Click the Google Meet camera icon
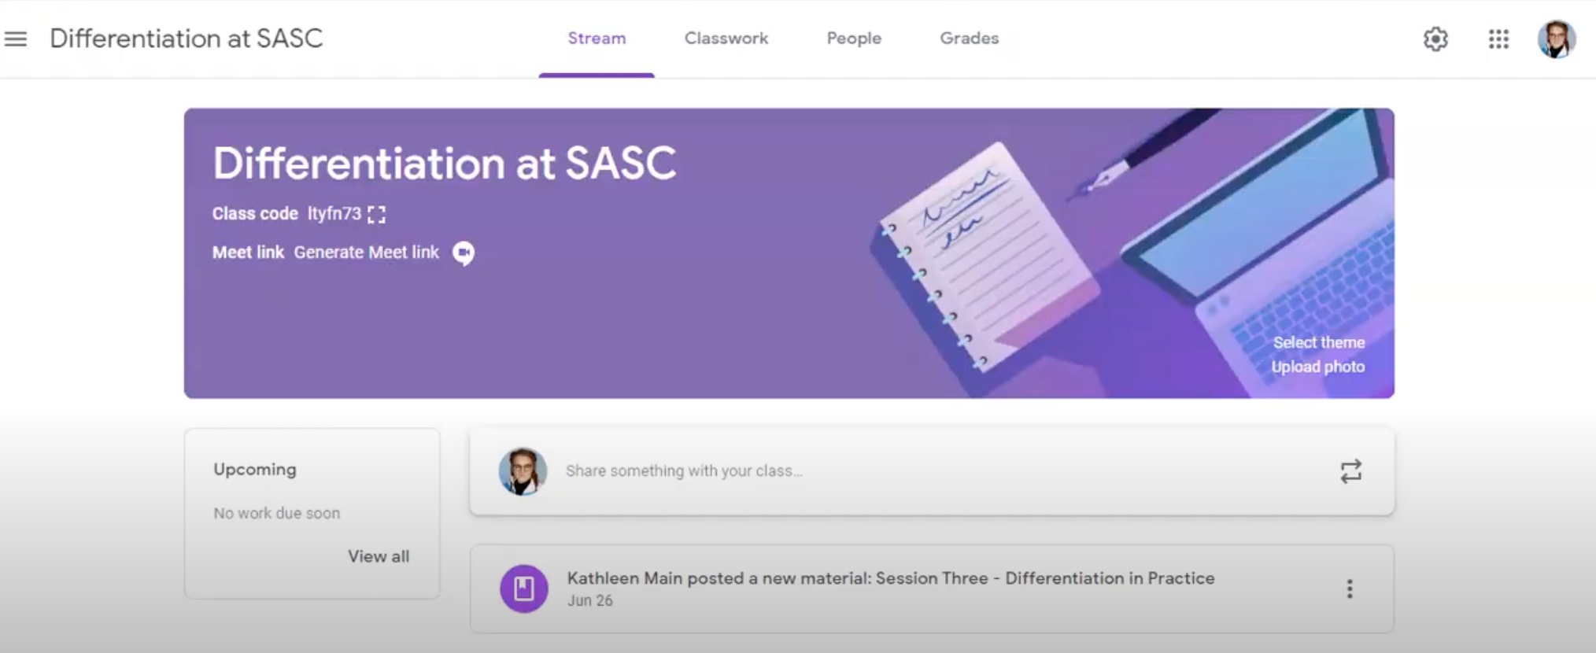The width and height of the screenshot is (1596, 653). tap(464, 253)
